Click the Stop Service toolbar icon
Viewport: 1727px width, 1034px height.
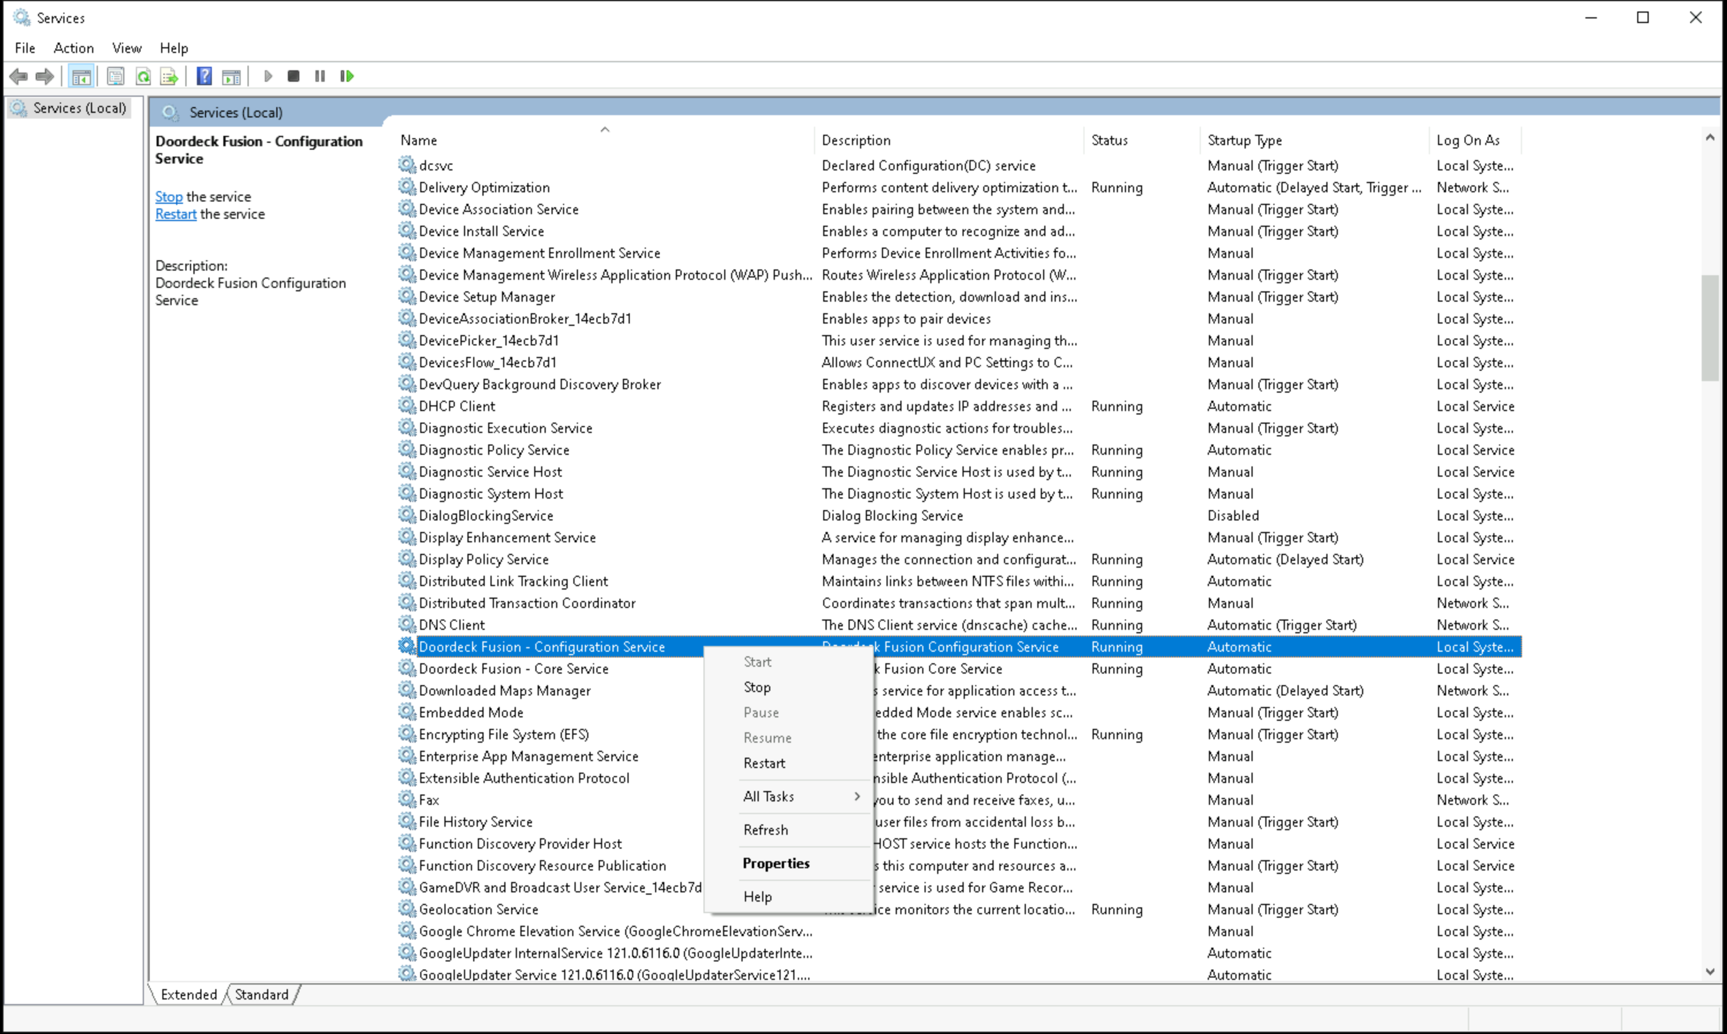[293, 76]
